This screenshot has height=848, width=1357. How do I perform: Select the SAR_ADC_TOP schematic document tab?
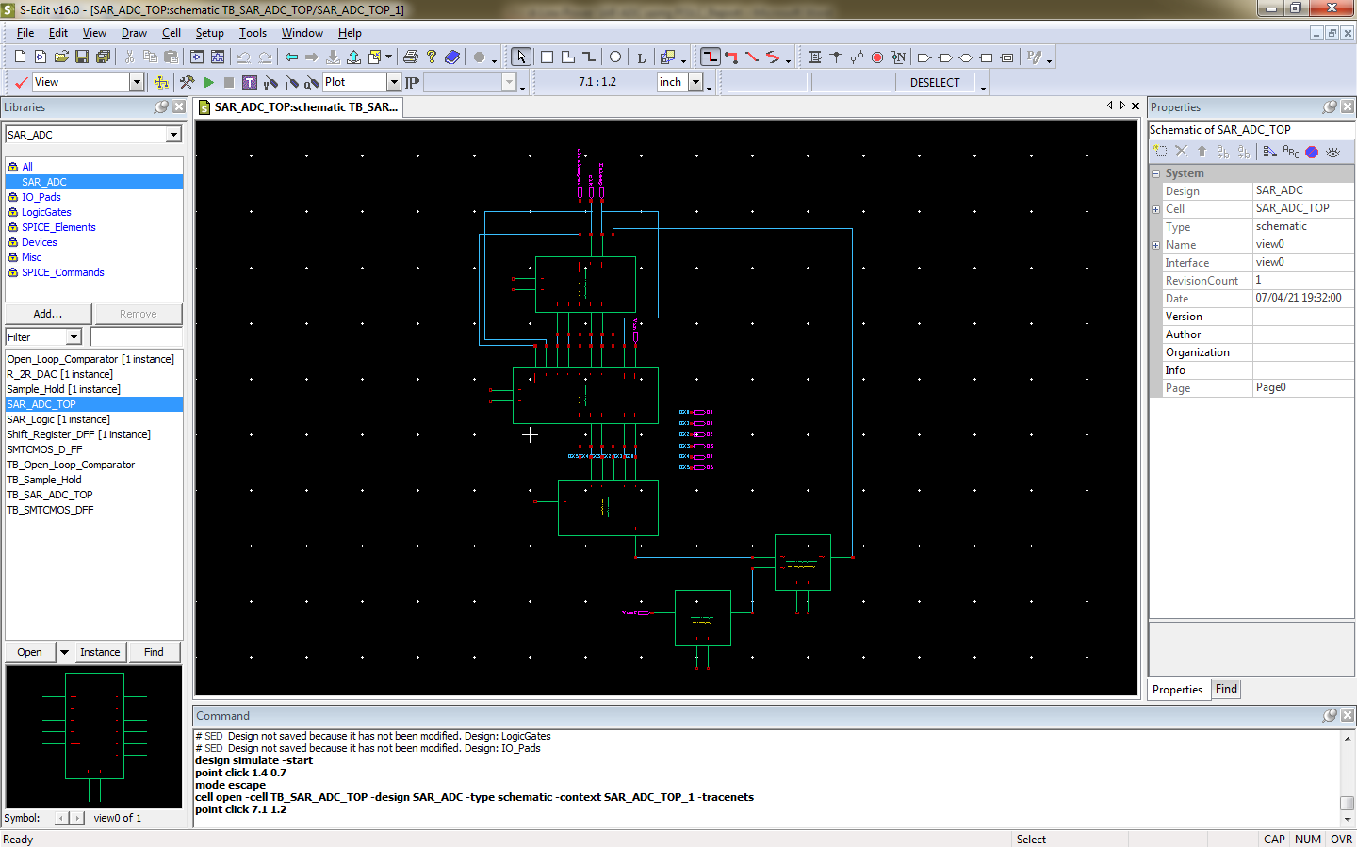click(299, 107)
